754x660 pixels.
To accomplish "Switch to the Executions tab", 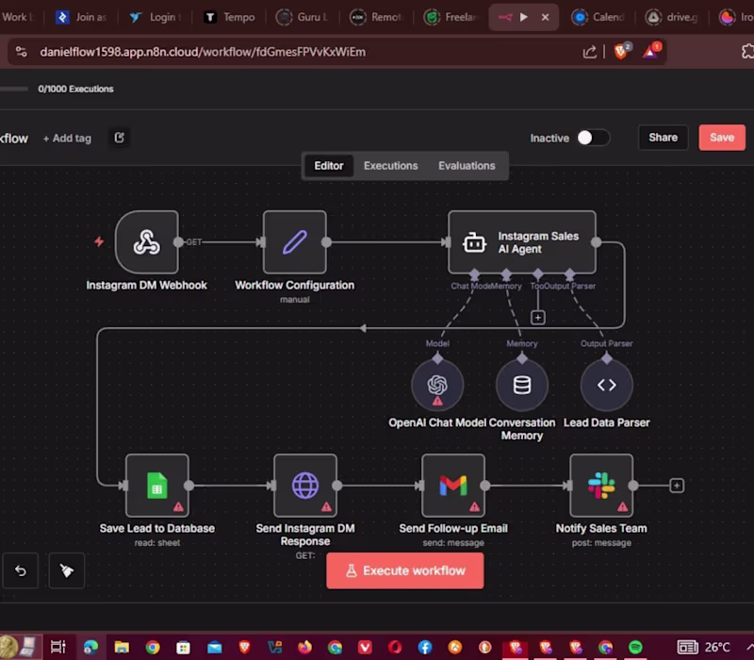I will (390, 166).
